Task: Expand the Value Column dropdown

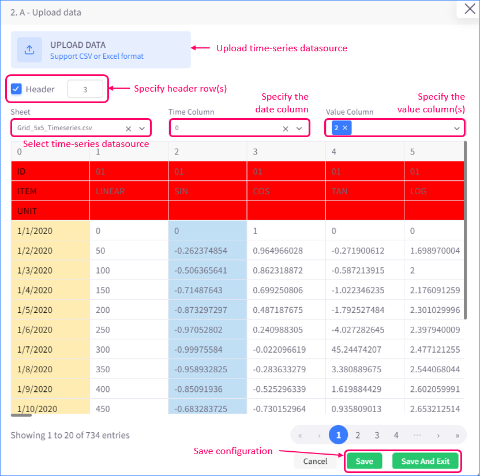Action: tap(456, 129)
